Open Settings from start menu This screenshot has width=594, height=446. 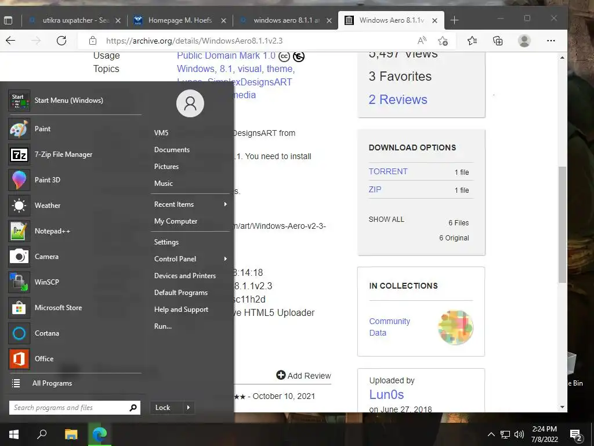[166, 242]
